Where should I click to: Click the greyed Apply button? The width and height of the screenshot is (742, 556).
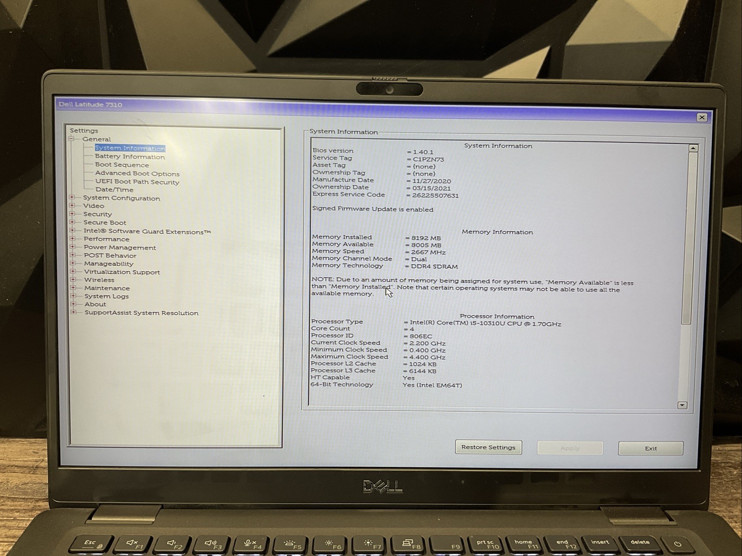click(570, 448)
